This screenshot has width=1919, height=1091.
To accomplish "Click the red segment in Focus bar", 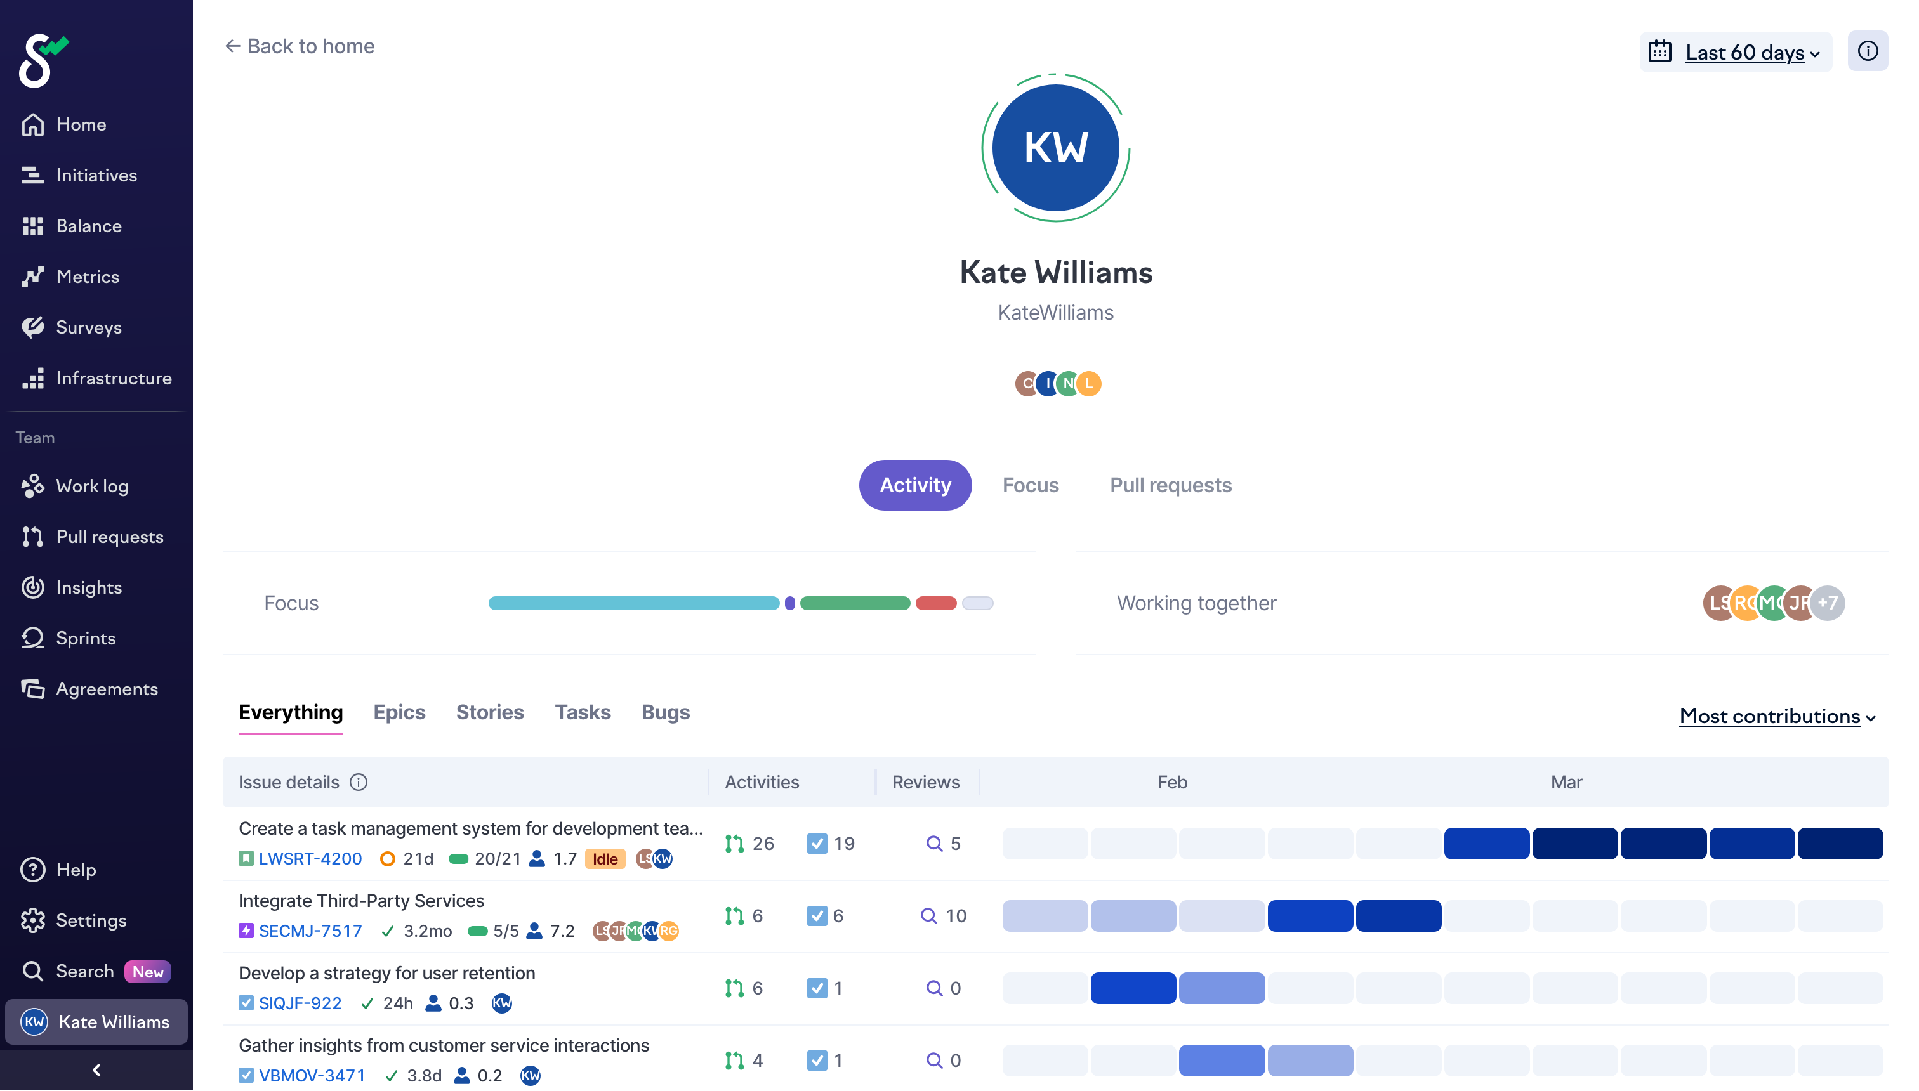I will tap(935, 603).
